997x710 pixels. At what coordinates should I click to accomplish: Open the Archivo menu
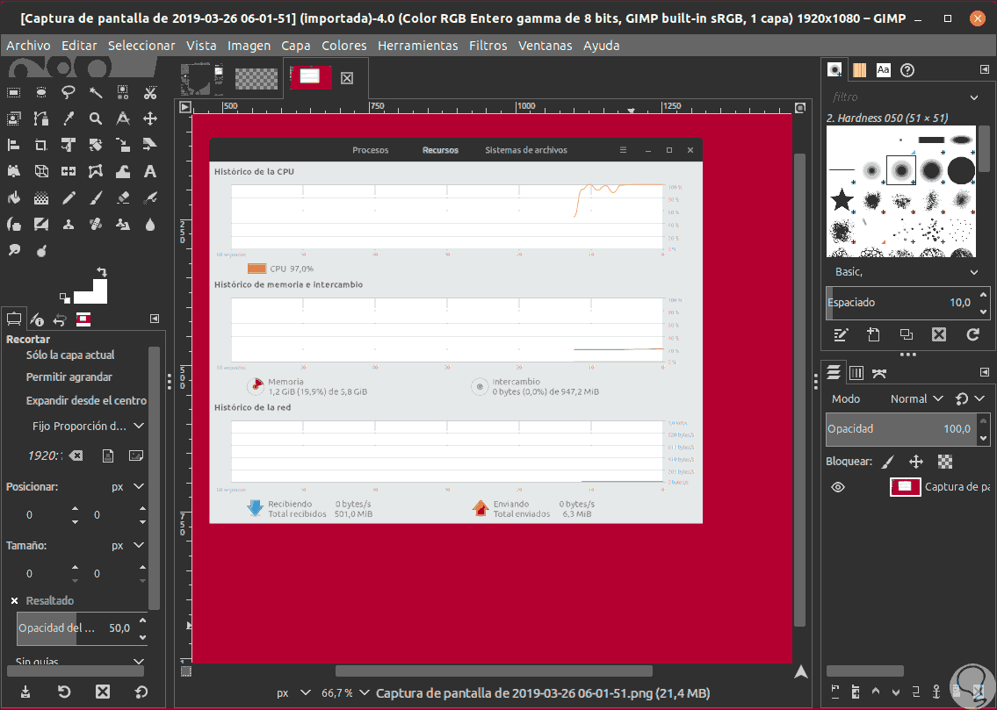pyautogui.click(x=28, y=46)
